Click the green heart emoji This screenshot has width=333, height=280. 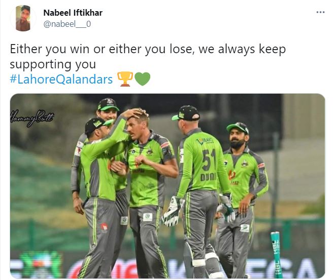coord(142,79)
